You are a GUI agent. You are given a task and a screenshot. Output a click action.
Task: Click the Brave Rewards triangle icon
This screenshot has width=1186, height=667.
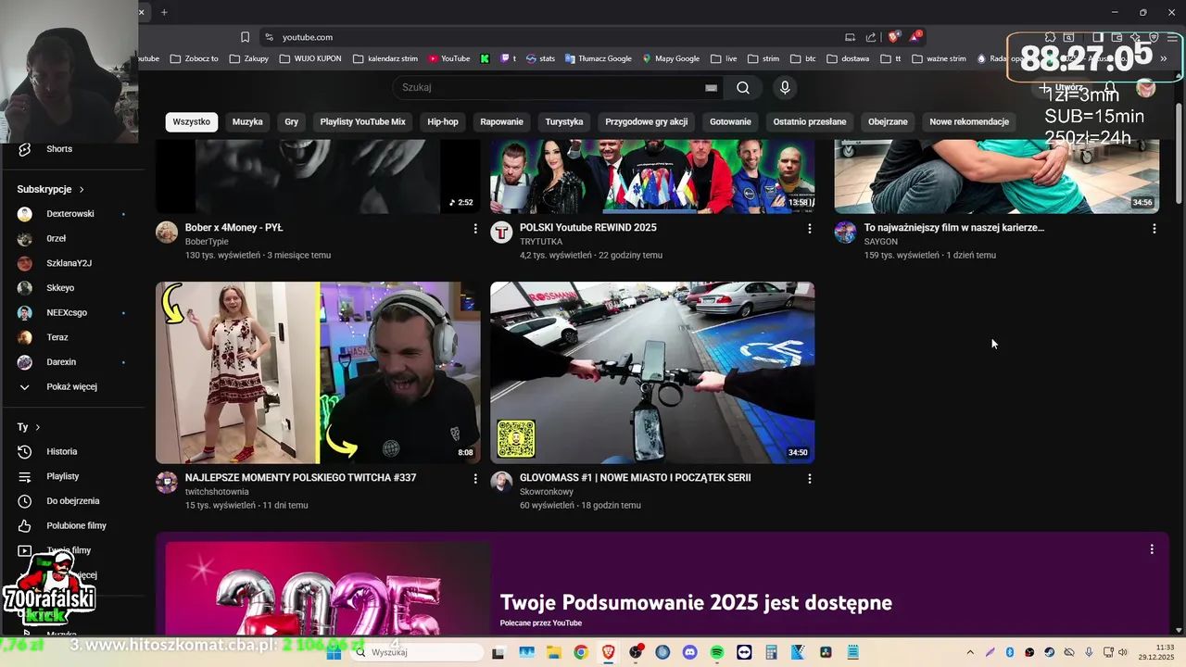click(915, 37)
